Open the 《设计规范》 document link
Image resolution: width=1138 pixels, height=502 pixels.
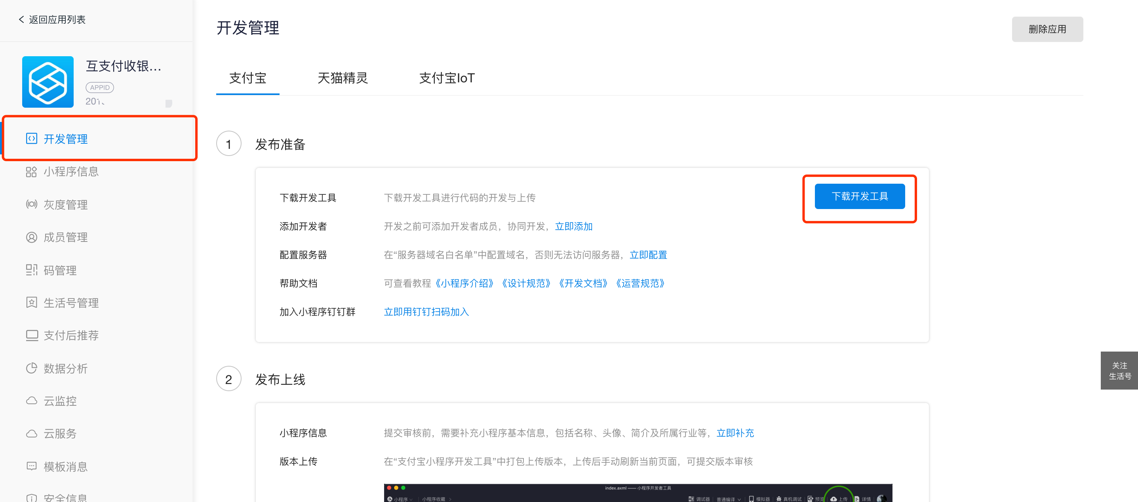526,283
